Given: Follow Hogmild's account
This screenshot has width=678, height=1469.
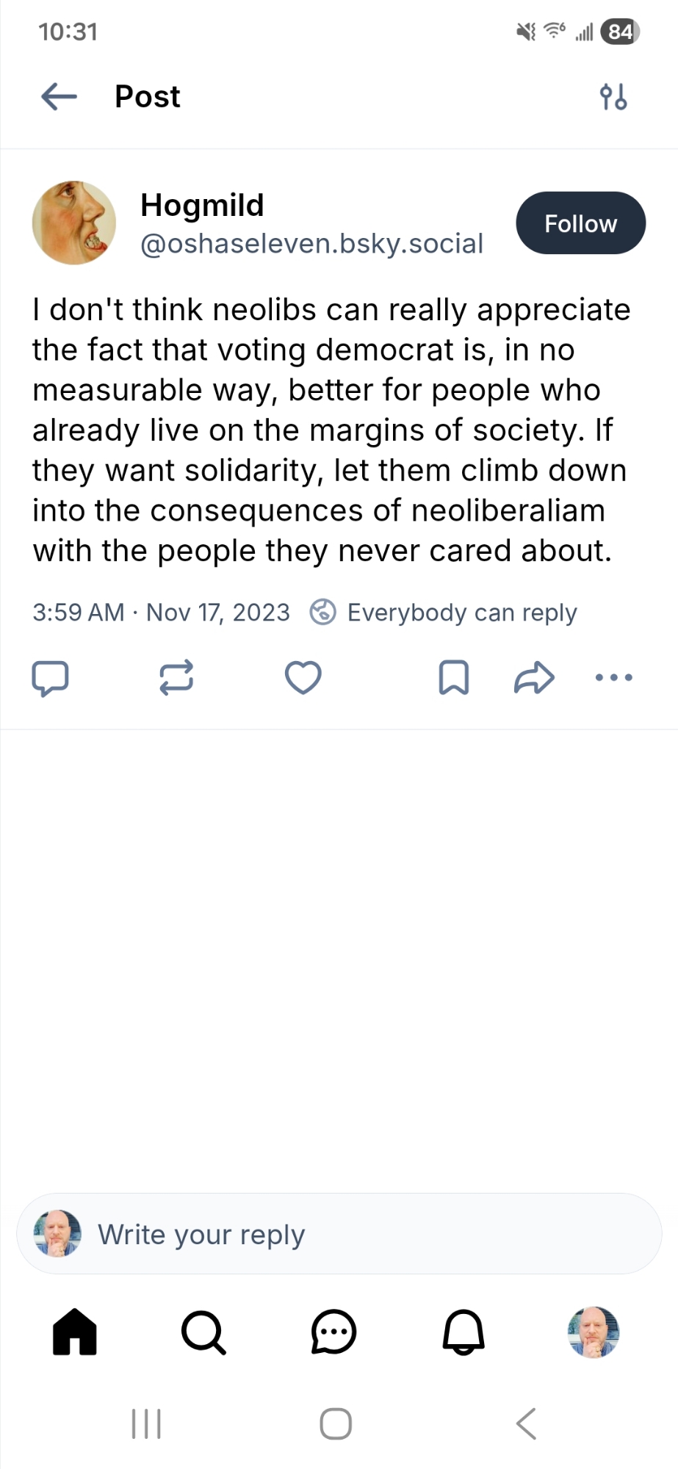Looking at the screenshot, I should click(580, 223).
